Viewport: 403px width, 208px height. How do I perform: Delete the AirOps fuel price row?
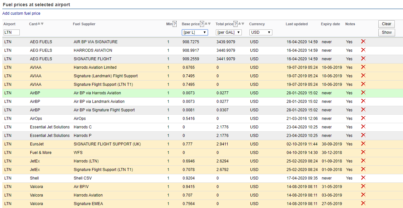click(x=363, y=118)
